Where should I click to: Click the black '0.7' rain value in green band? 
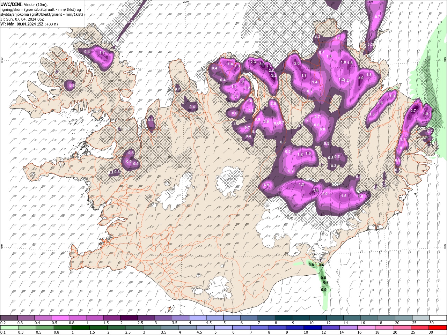coord(326,282)
